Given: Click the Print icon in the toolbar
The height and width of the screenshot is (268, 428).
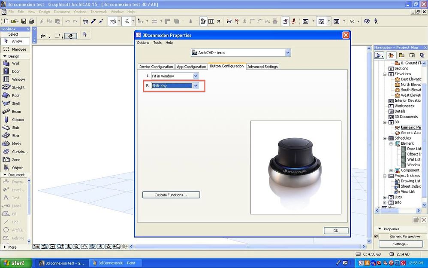Looking at the screenshot, I should click(31, 21).
